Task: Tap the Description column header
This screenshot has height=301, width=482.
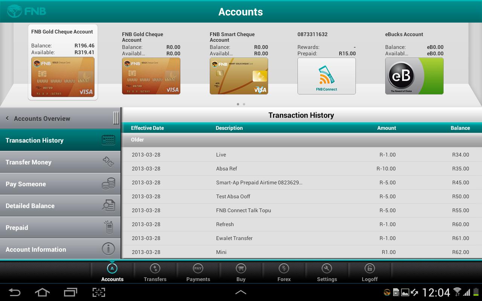Action: [x=229, y=128]
